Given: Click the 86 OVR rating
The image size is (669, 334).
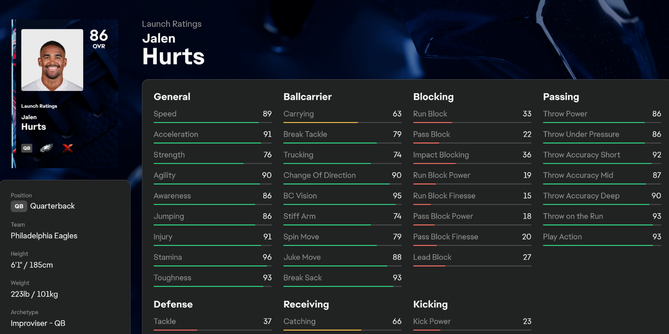Looking at the screenshot, I should pyautogui.click(x=99, y=38).
